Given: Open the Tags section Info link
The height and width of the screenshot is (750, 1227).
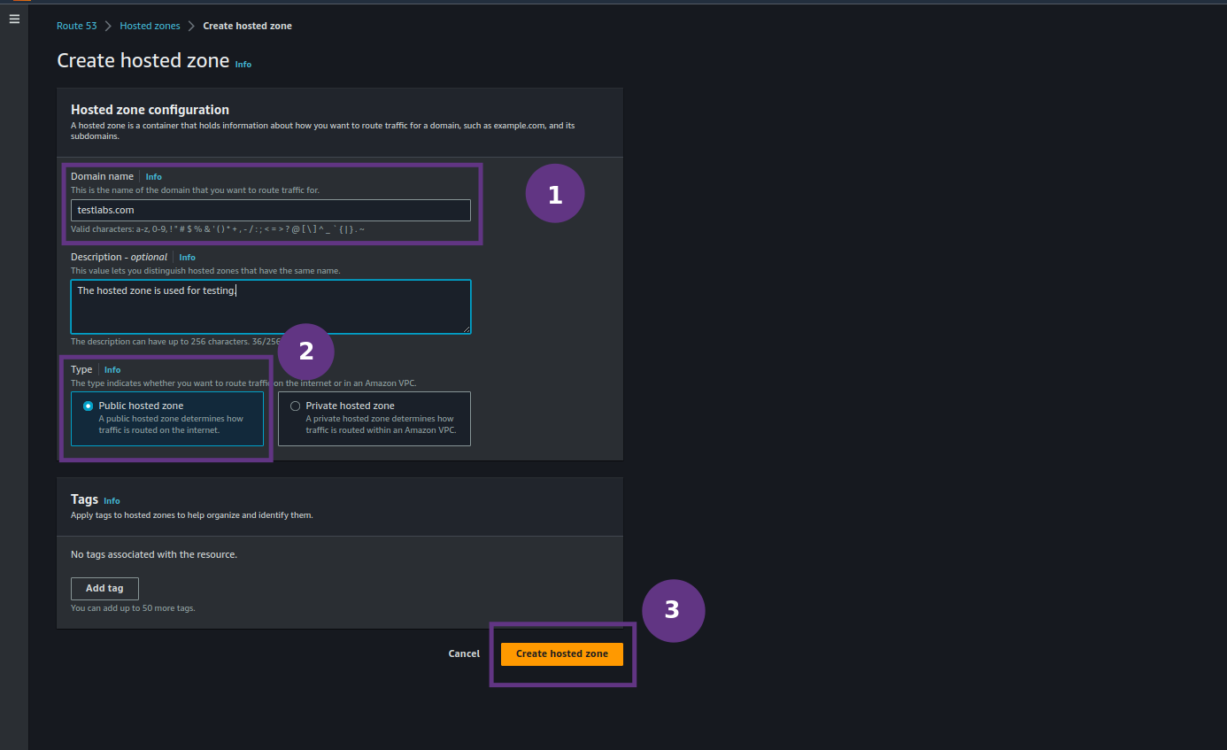Looking at the screenshot, I should [x=112, y=500].
